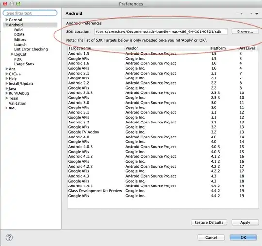This screenshot has width=262, height=246.
Task: Select Lint Error Checking page
Action: point(31,49)
